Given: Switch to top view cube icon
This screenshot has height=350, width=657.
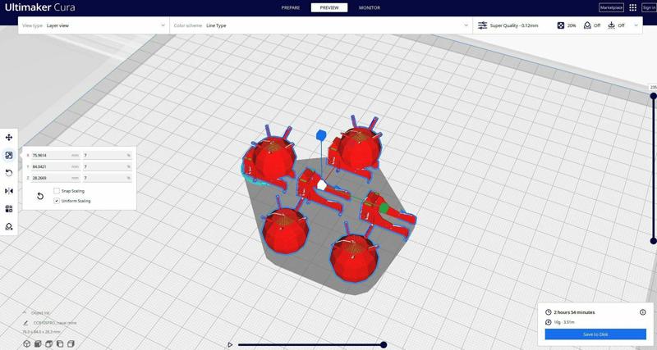Looking at the screenshot, I should click(x=48, y=343).
